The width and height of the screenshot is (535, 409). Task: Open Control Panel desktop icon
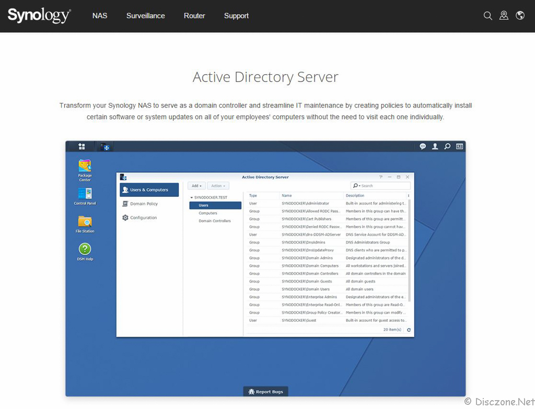[85, 196]
